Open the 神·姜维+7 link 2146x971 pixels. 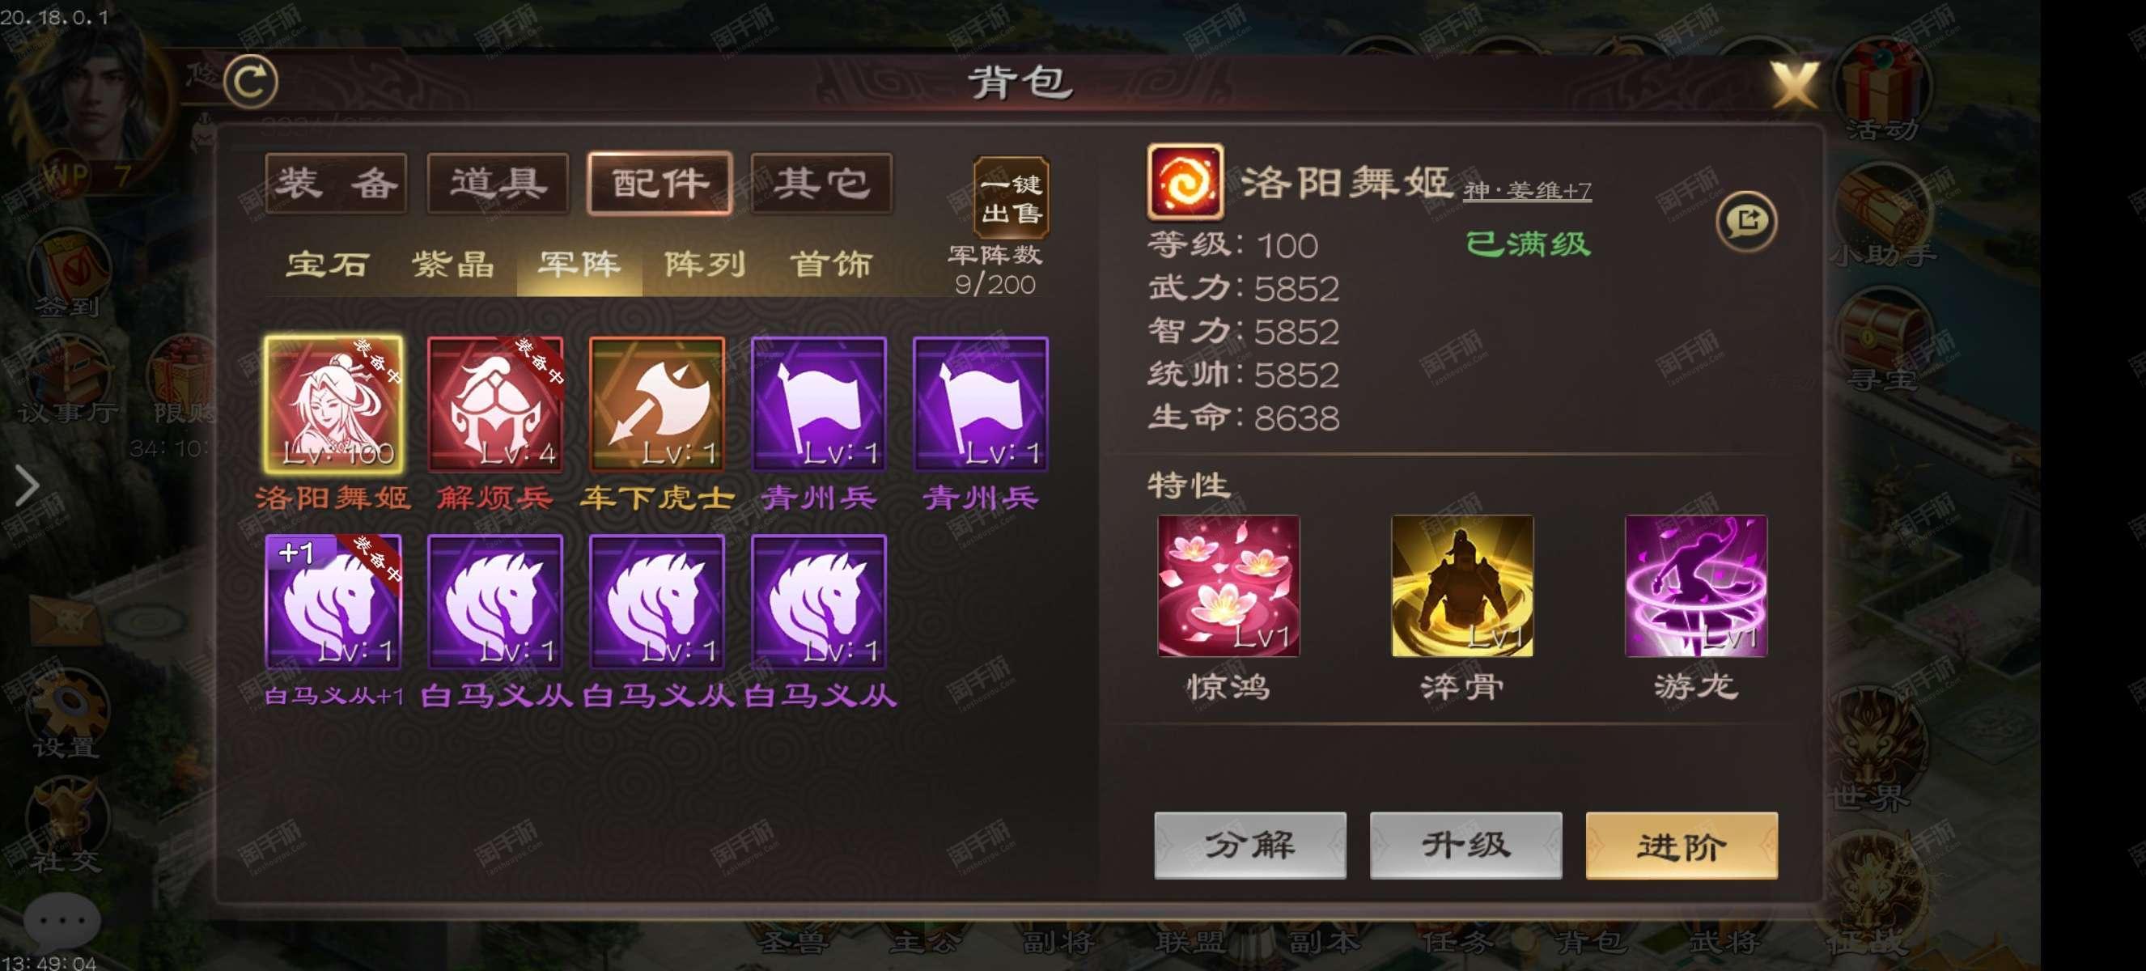[x=1527, y=191]
